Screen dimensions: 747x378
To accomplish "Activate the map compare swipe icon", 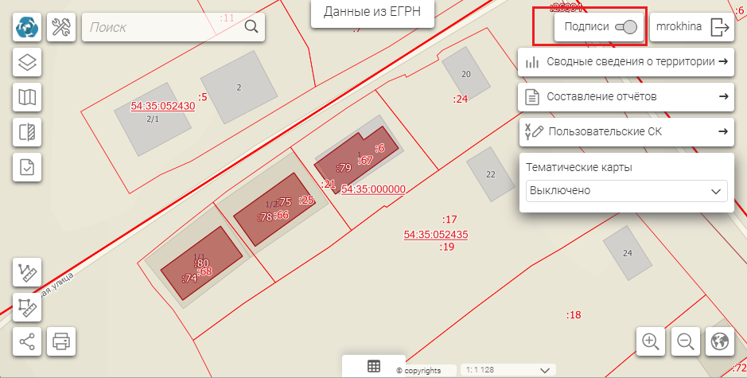I will pyautogui.click(x=28, y=132).
